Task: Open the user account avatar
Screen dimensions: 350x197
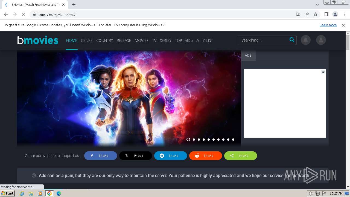Action: 321,40
